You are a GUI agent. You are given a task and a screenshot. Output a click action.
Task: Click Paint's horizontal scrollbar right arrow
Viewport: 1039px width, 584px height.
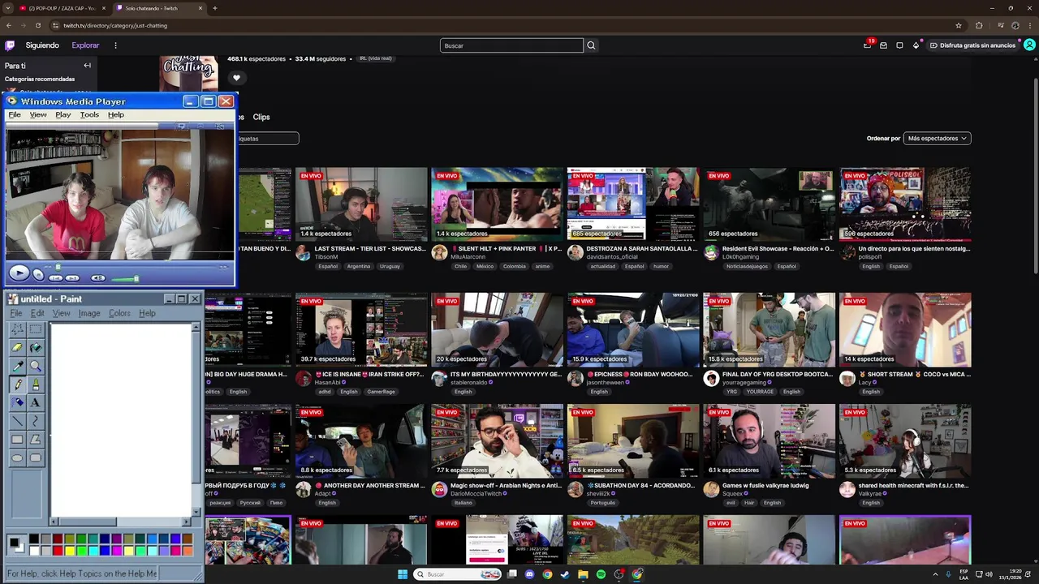coord(186,522)
